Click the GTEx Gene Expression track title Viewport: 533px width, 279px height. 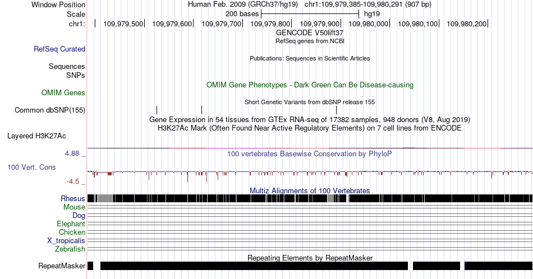(x=310, y=119)
